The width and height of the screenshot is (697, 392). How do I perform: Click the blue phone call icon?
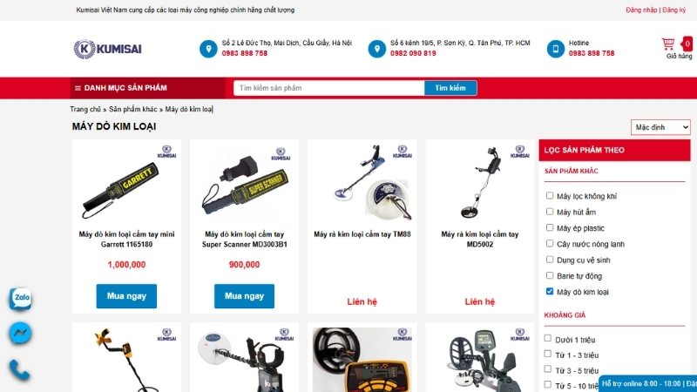coord(19,369)
